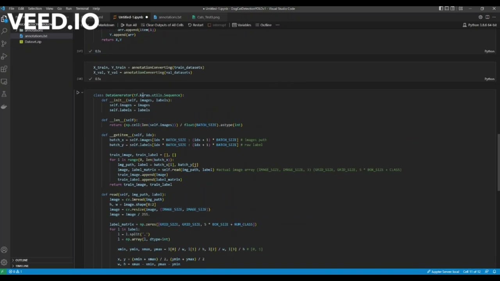The image size is (500, 281).
Task: Click Run All in notebook toolbar
Action: tap(129, 25)
